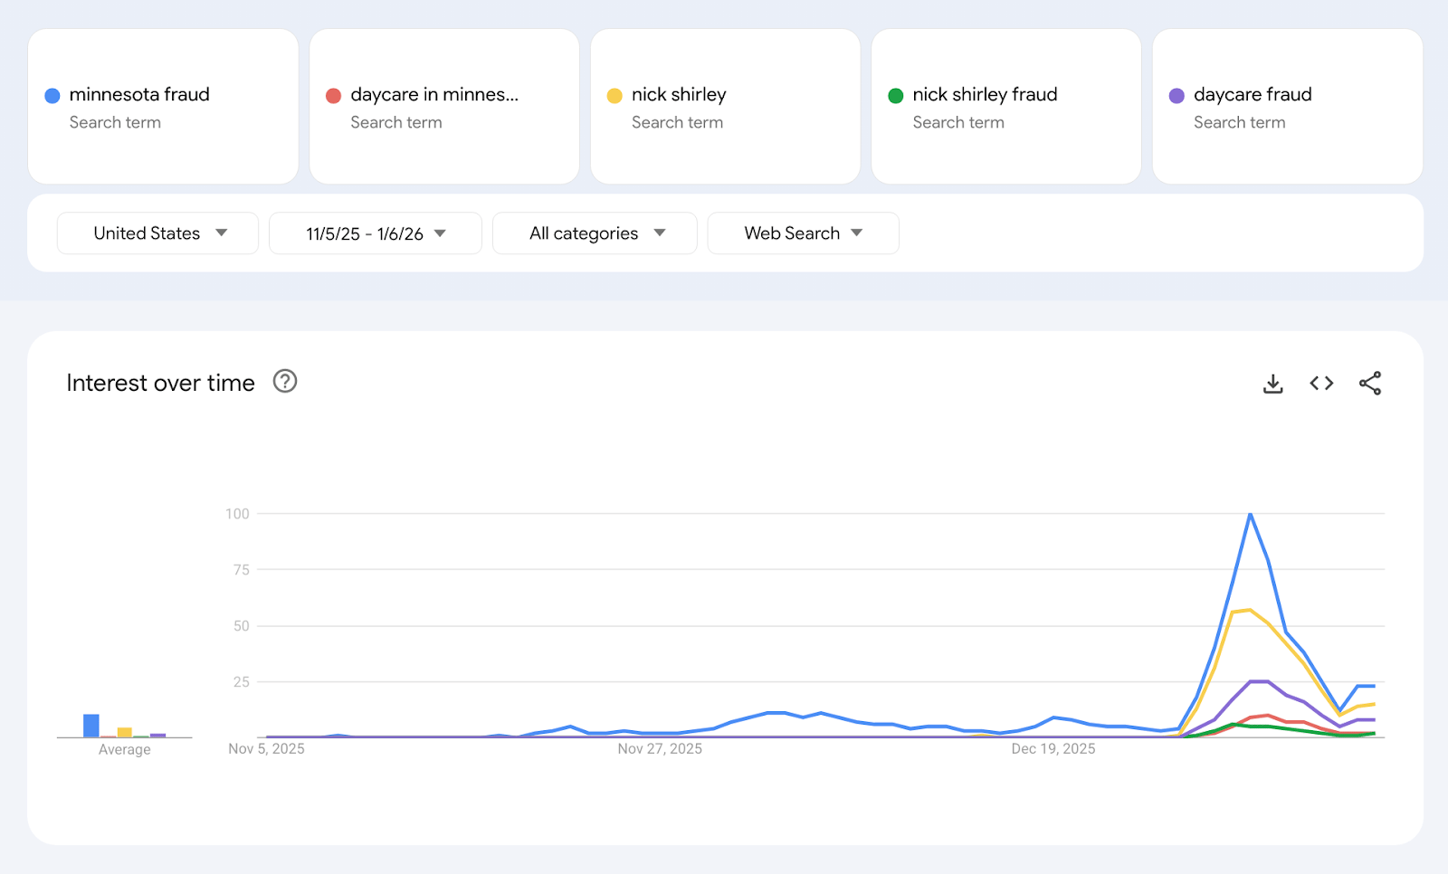Open the help icon beside Interest over time

pos(285,382)
